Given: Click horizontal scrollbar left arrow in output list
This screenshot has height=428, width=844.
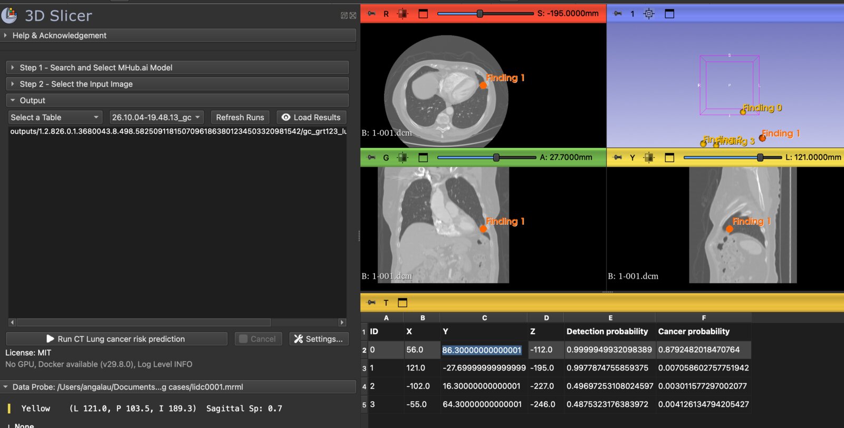Looking at the screenshot, I should [x=12, y=322].
